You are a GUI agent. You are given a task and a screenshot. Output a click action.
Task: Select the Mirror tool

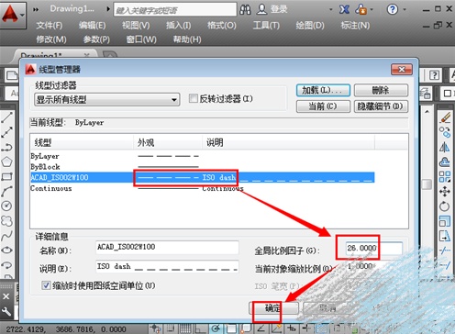(x=445, y=147)
